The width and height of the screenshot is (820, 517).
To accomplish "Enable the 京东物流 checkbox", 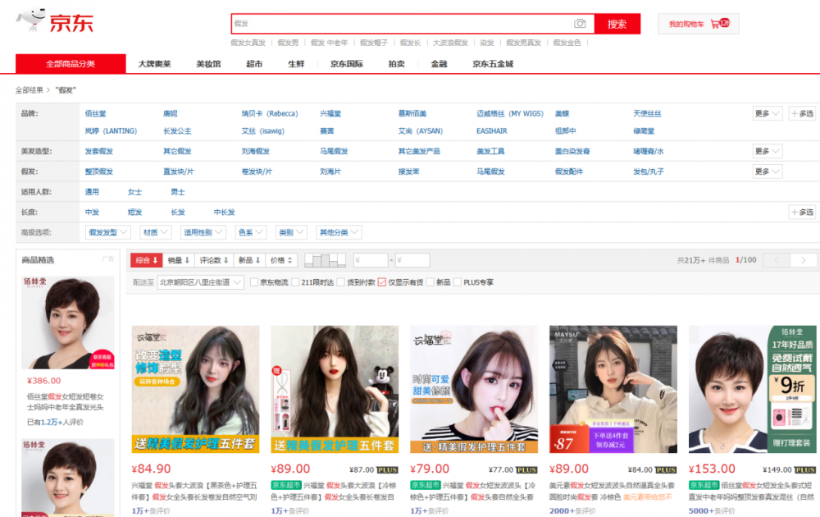I will [x=254, y=282].
